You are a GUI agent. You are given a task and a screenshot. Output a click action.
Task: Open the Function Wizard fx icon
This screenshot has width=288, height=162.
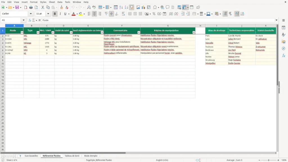click(30, 20)
